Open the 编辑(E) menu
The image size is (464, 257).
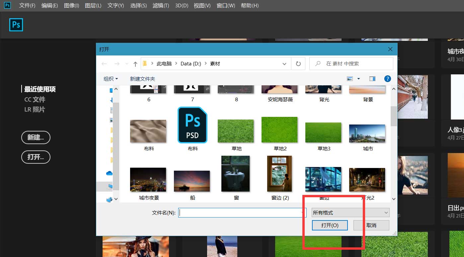(49, 6)
